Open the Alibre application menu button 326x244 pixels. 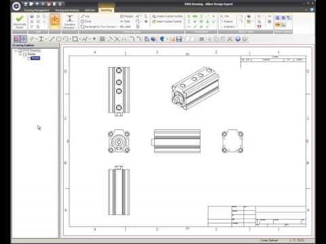(x=16, y=6)
